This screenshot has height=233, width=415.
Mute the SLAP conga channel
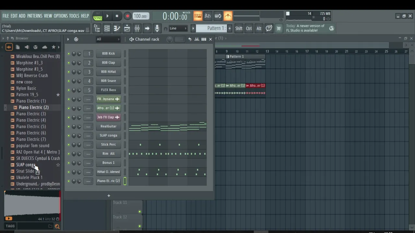click(68, 136)
